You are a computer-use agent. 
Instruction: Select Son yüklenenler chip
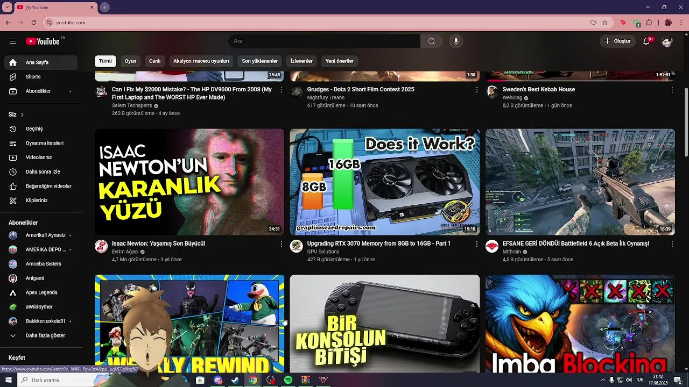point(260,61)
